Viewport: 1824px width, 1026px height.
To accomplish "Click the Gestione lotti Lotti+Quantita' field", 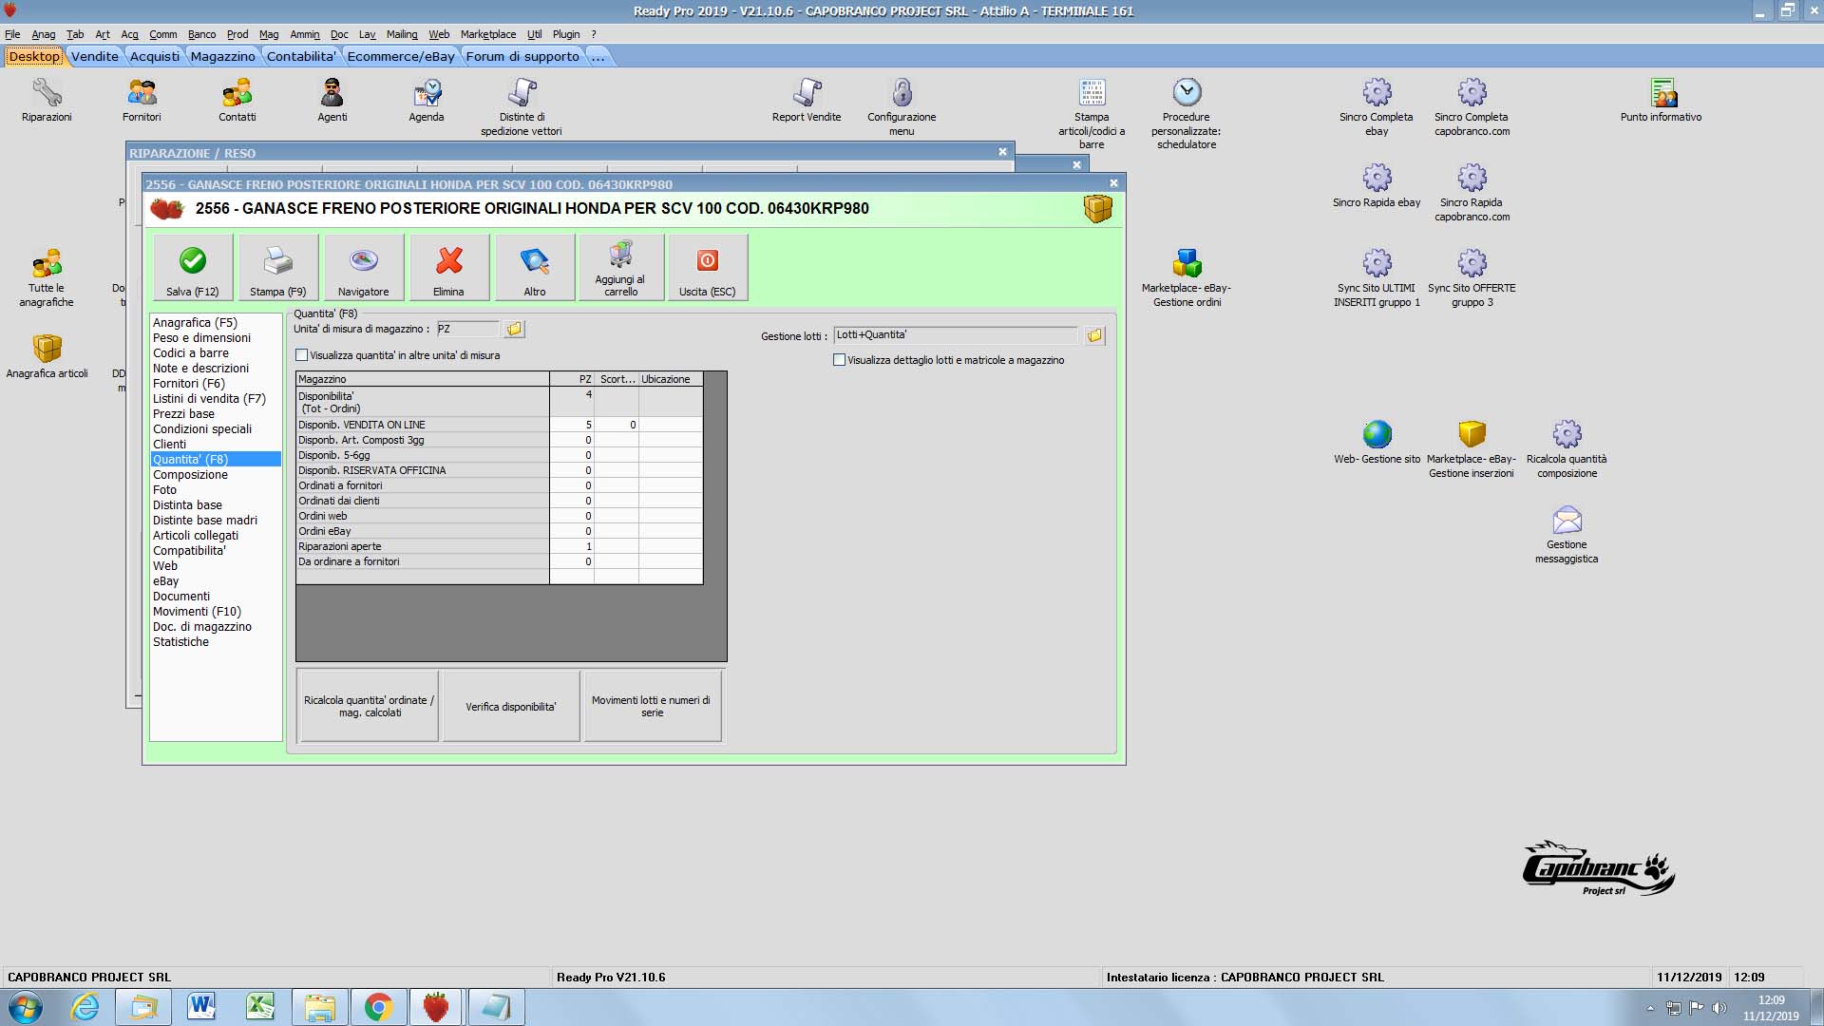I will (x=956, y=335).
